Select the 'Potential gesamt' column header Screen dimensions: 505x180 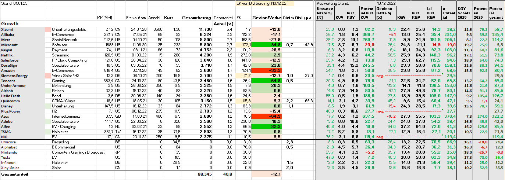(x=496, y=13)
